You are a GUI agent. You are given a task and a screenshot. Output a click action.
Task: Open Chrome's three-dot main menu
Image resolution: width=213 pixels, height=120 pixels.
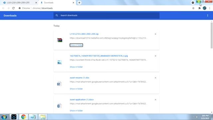[210, 8]
